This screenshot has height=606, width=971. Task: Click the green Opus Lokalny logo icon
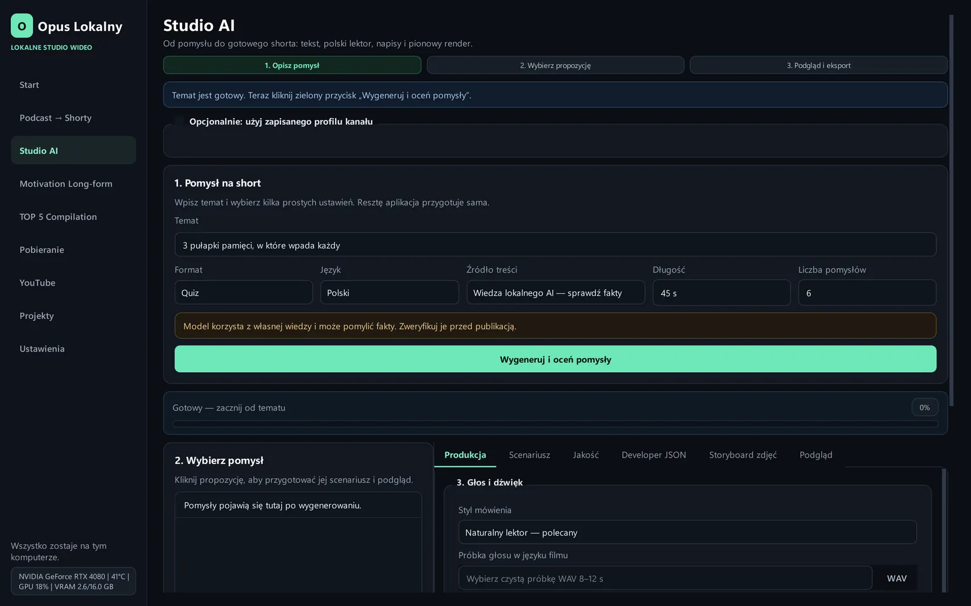pyautogui.click(x=22, y=26)
